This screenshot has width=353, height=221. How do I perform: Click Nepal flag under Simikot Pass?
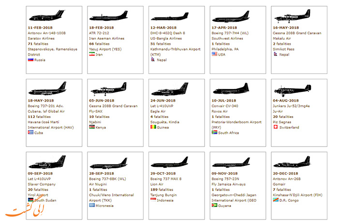pos(275,54)
